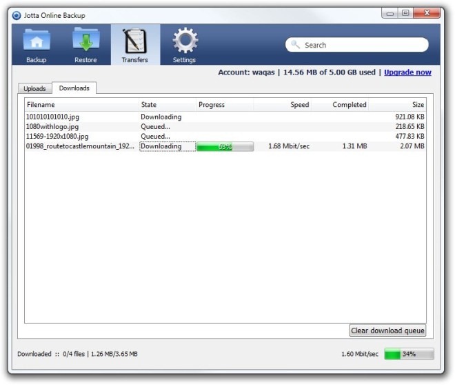Click the Downloaded 0/4 files status text
This screenshot has width=455, height=385.
tap(77, 354)
